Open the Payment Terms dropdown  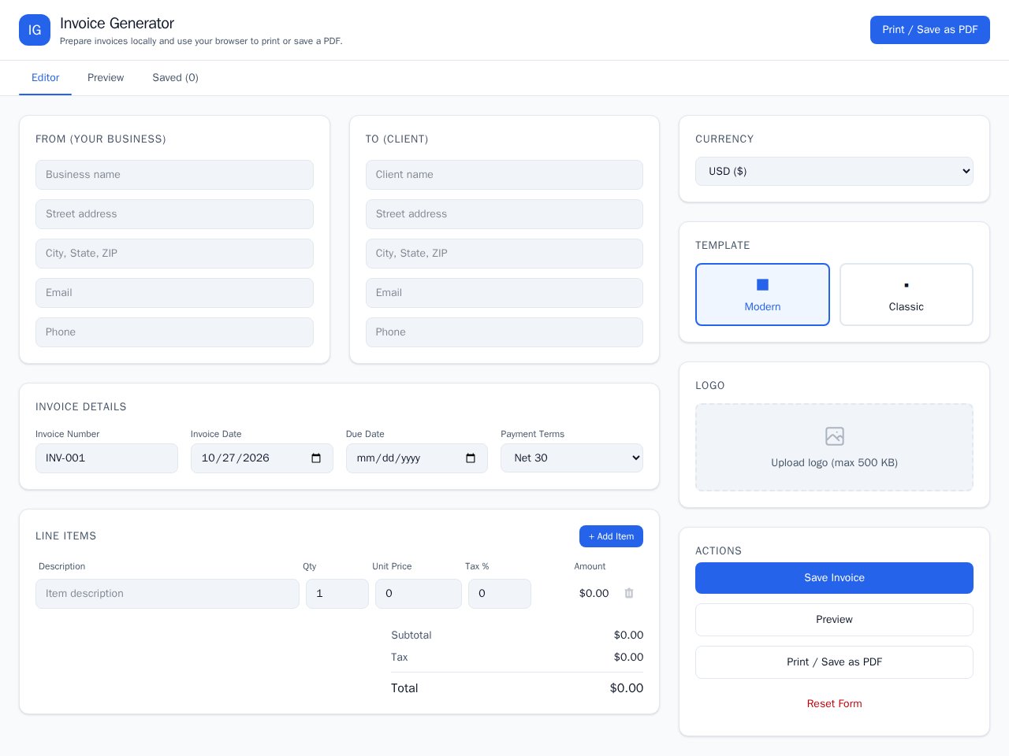[572, 458]
